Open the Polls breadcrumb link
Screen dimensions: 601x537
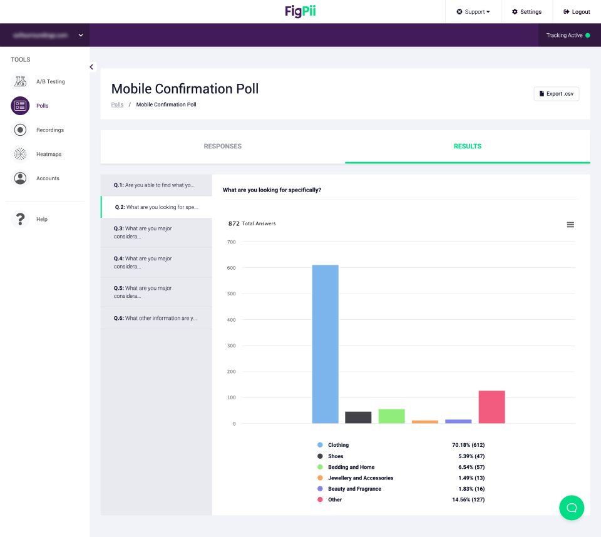(117, 105)
